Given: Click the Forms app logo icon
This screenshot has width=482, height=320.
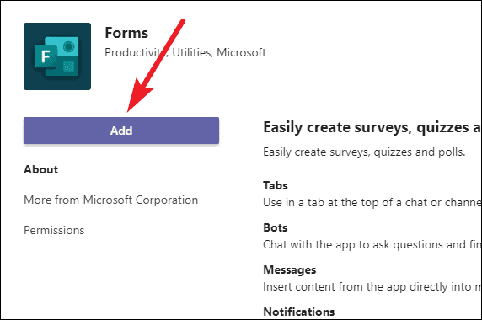Looking at the screenshot, I should click(57, 56).
